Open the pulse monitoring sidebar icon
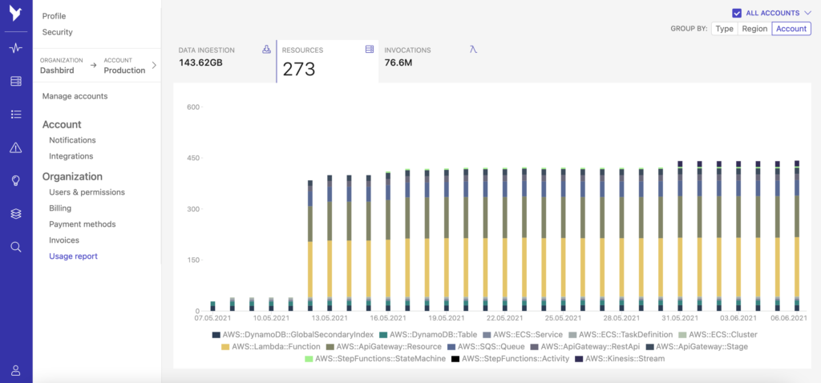 pos(15,48)
